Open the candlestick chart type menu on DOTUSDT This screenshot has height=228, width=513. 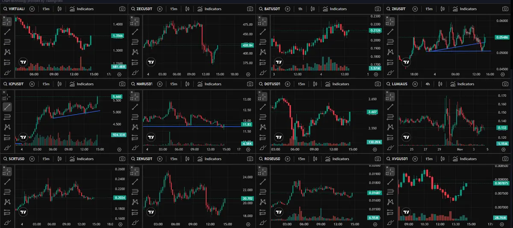pyautogui.click(x=314, y=84)
